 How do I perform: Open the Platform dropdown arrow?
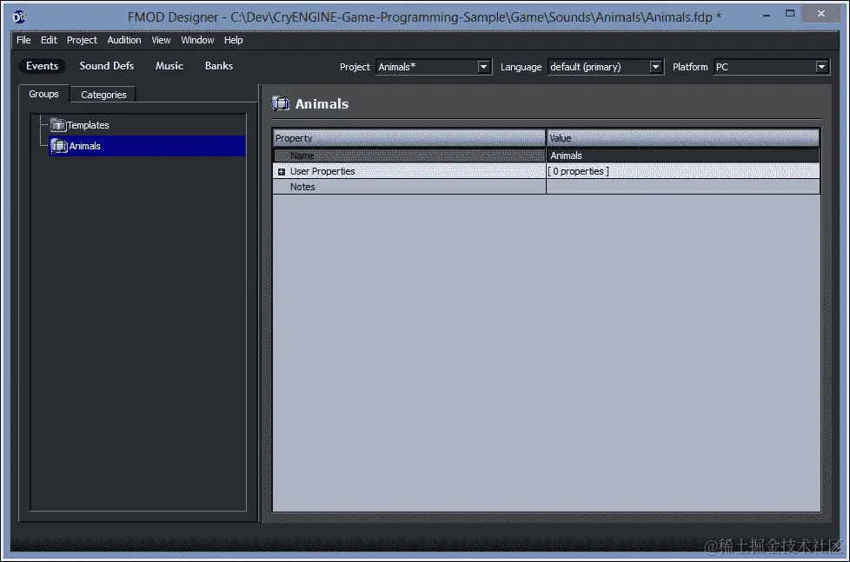coord(822,67)
